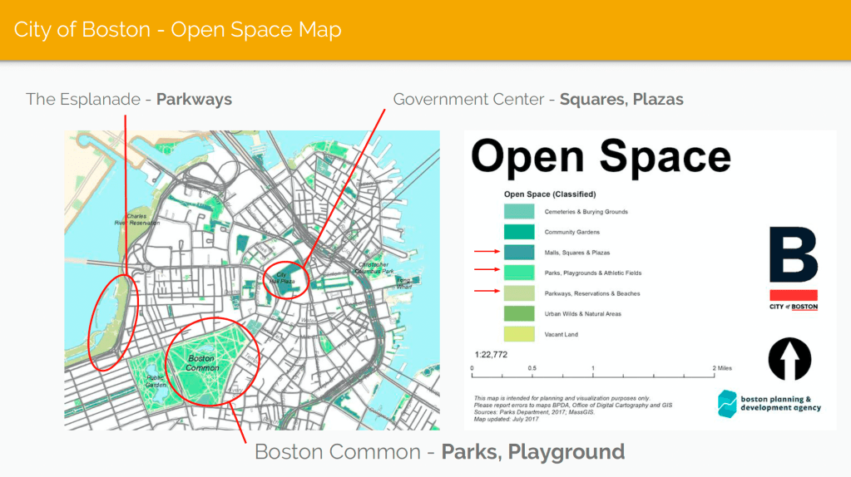Click the red arrow beside Parks, Playgrounds & Athletic Fields
The height and width of the screenshot is (477, 851).
pos(485,272)
